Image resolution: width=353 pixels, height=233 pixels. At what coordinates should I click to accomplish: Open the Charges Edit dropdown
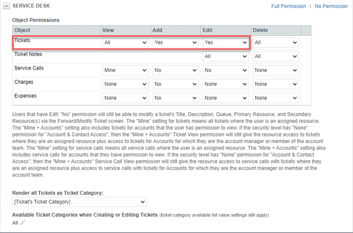225,84
